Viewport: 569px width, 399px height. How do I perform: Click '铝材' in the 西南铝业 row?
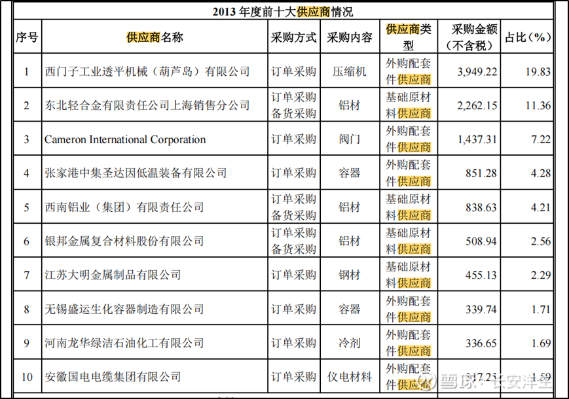coord(350,207)
